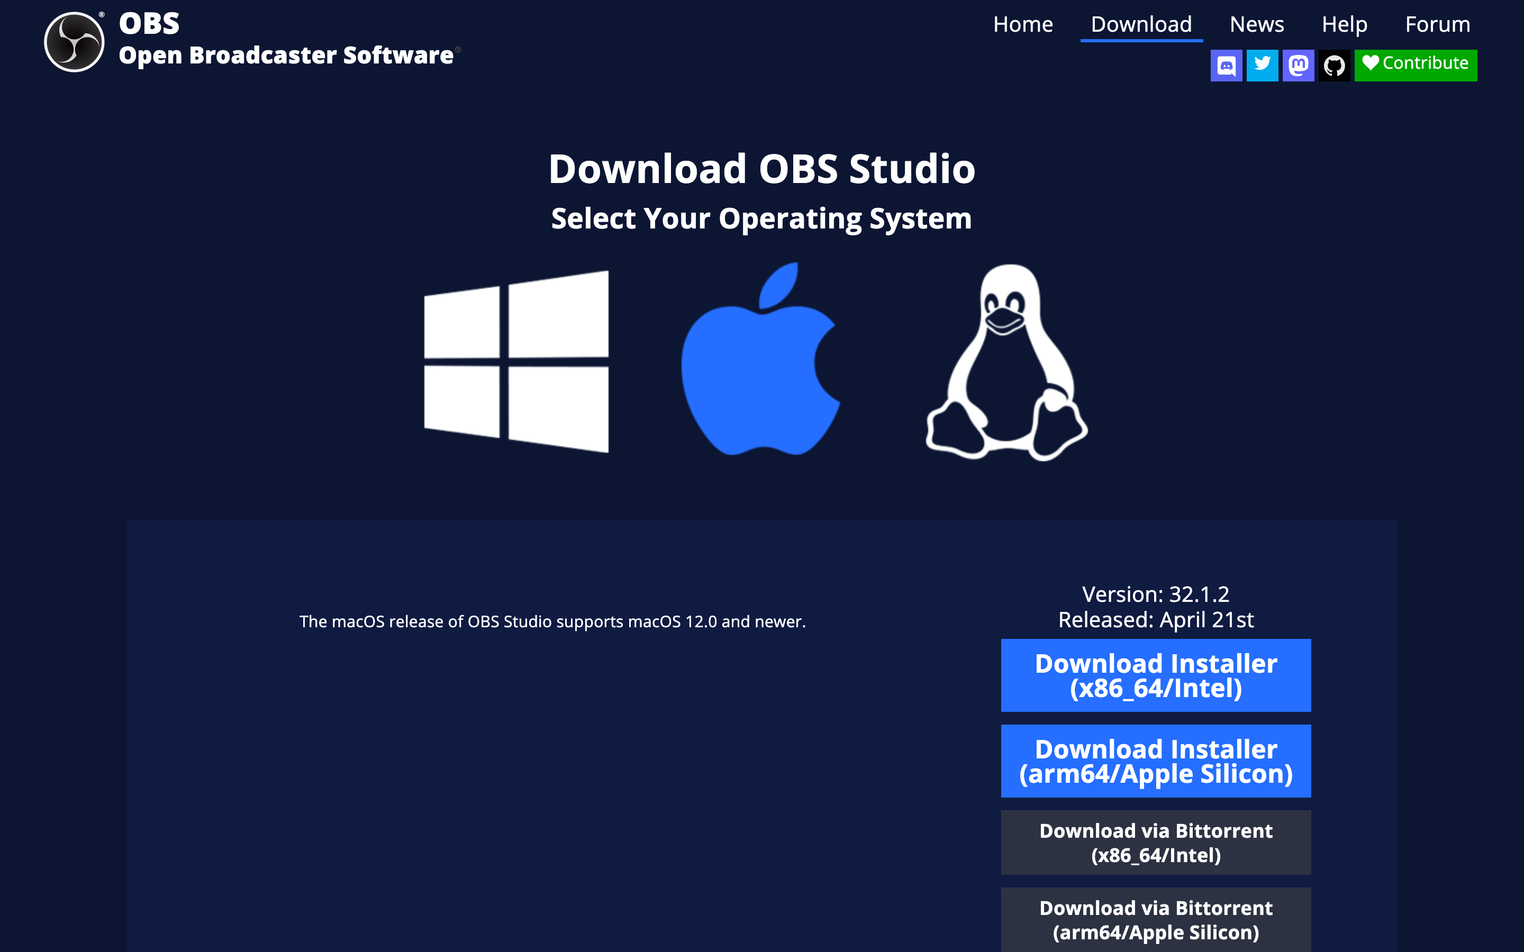Download via Bittorrent for arm64/Apple Silicon
1524x952 pixels.
(x=1156, y=919)
